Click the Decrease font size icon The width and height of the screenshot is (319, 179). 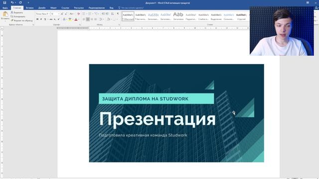coord(66,14)
